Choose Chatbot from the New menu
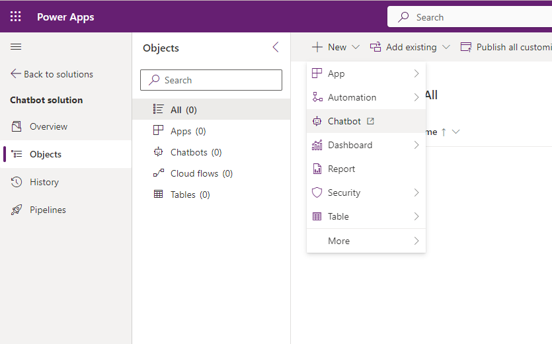This screenshot has height=344, width=552. (366, 121)
